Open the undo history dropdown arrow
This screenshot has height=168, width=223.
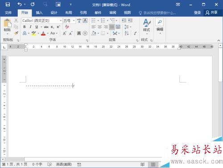click(x=25, y=4)
